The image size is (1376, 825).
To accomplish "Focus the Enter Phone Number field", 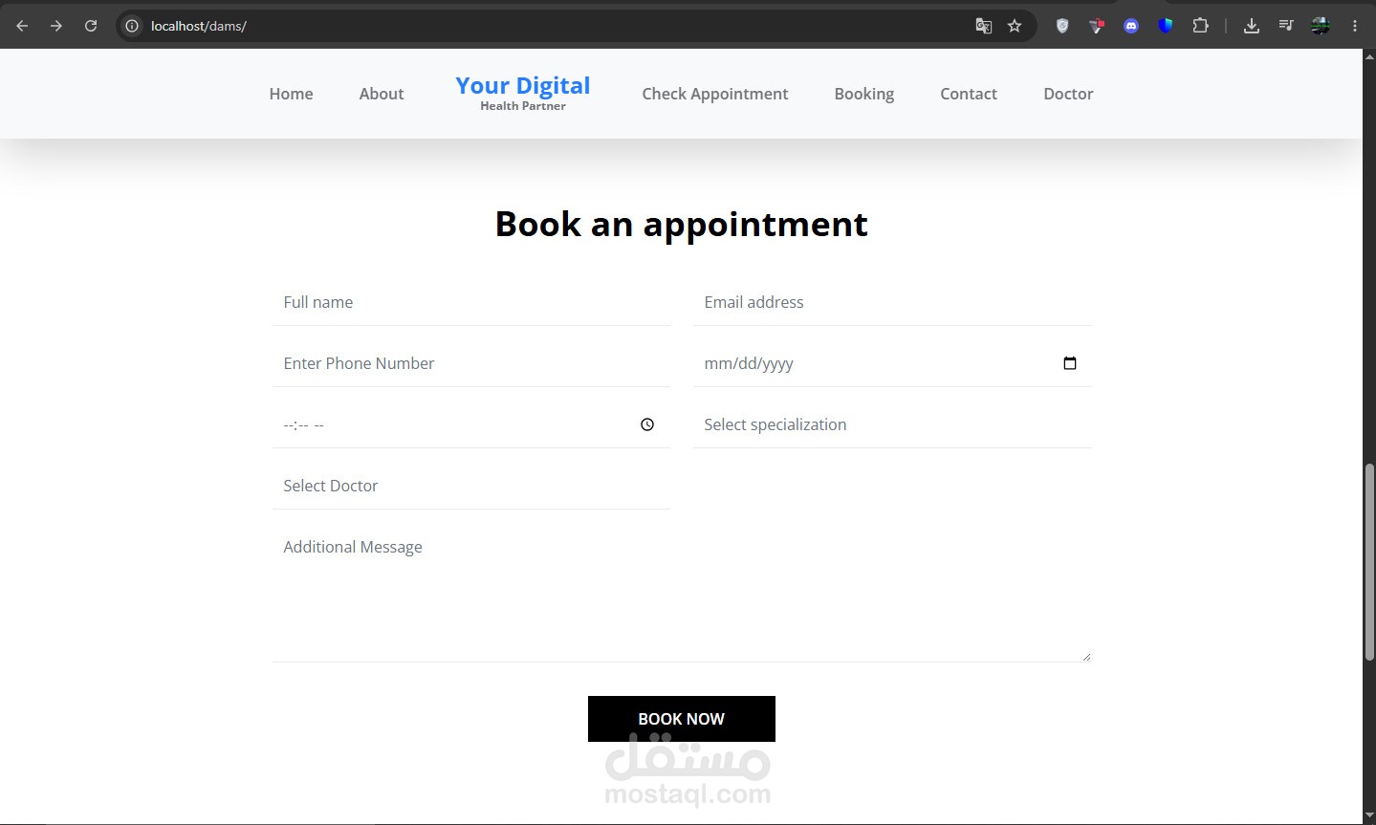I will (471, 363).
